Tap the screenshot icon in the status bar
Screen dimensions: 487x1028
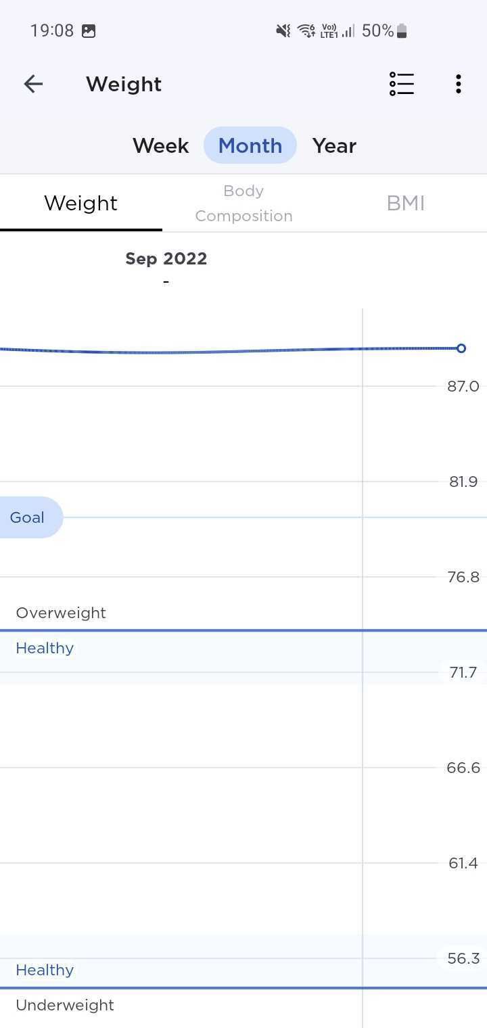pyautogui.click(x=89, y=30)
